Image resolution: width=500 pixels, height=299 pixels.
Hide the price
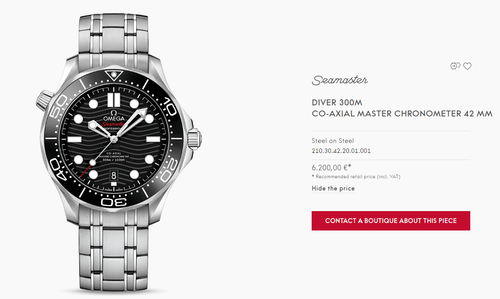(333, 189)
